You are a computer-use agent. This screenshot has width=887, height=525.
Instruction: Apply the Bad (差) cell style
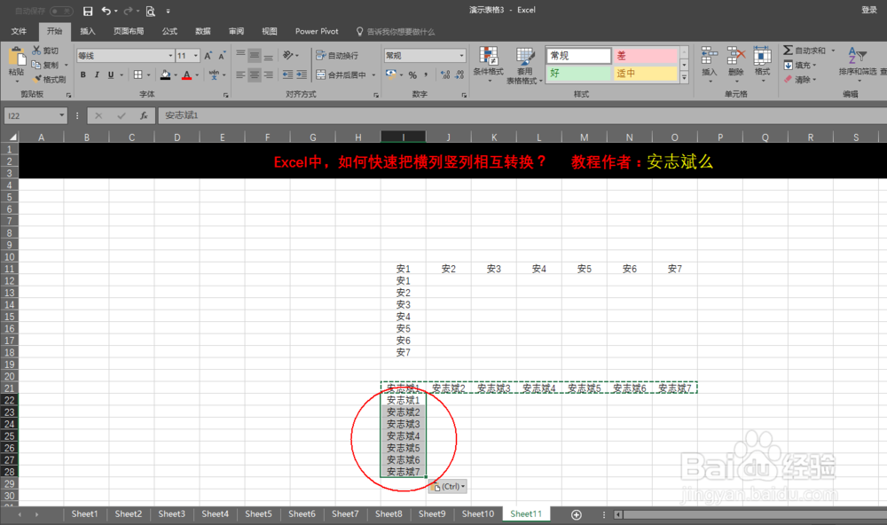click(645, 56)
